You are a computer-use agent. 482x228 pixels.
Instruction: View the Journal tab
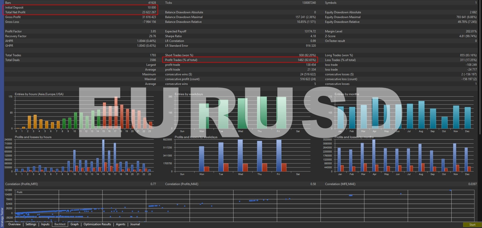pos(135,224)
